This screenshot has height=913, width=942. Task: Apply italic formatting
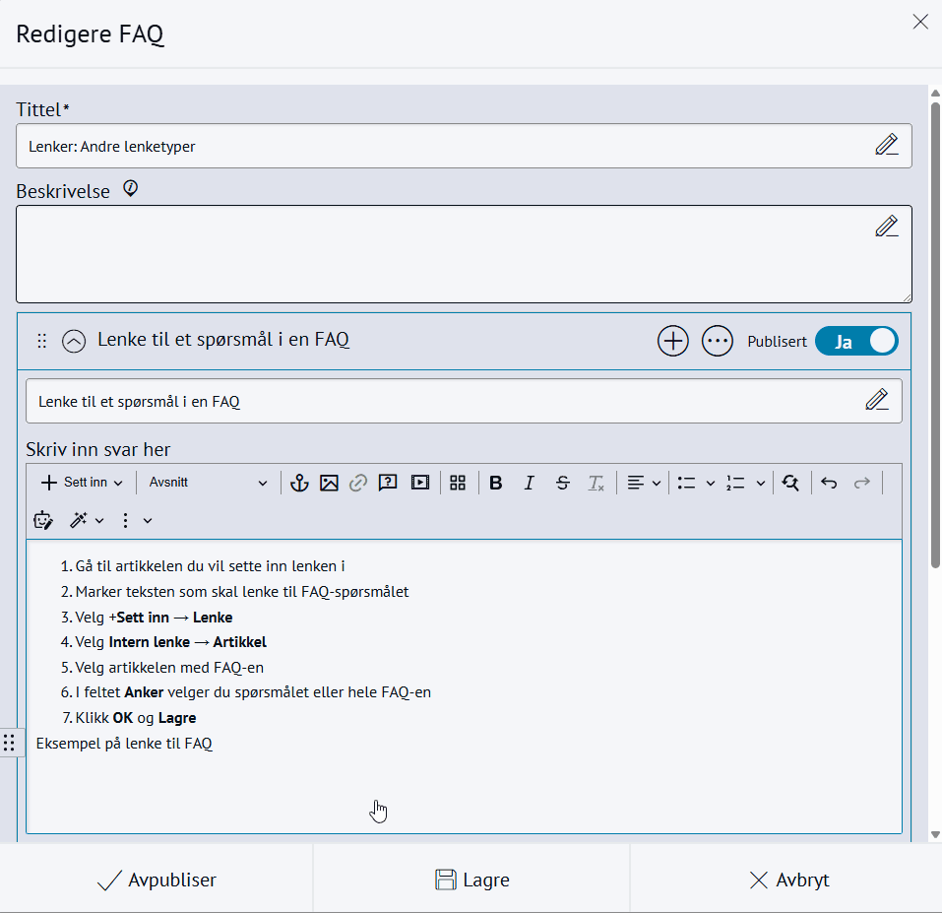tap(529, 483)
